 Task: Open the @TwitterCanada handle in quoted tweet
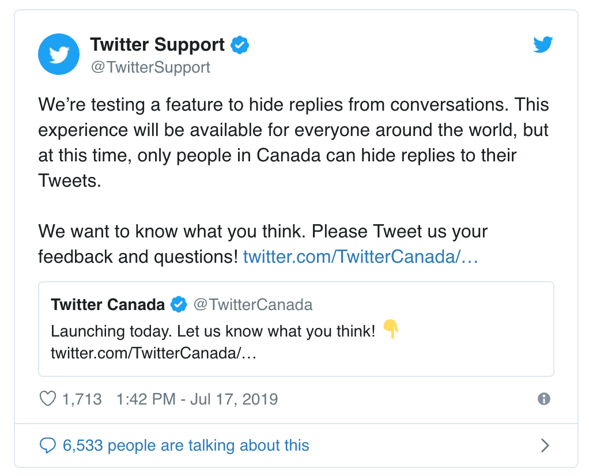pyautogui.click(x=253, y=304)
